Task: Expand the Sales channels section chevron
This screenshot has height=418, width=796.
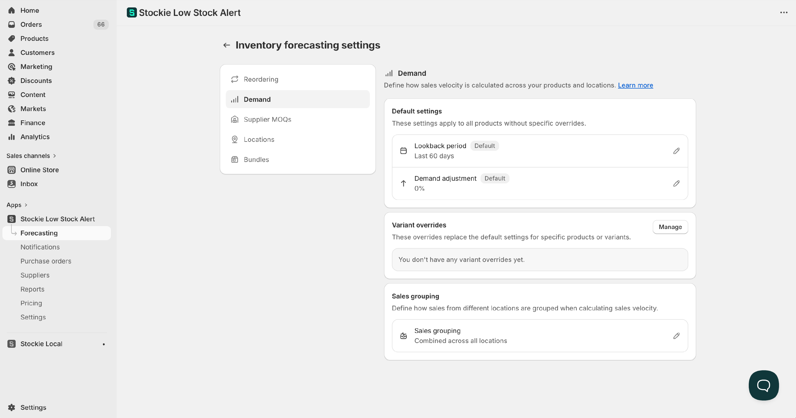Action: (x=55, y=156)
